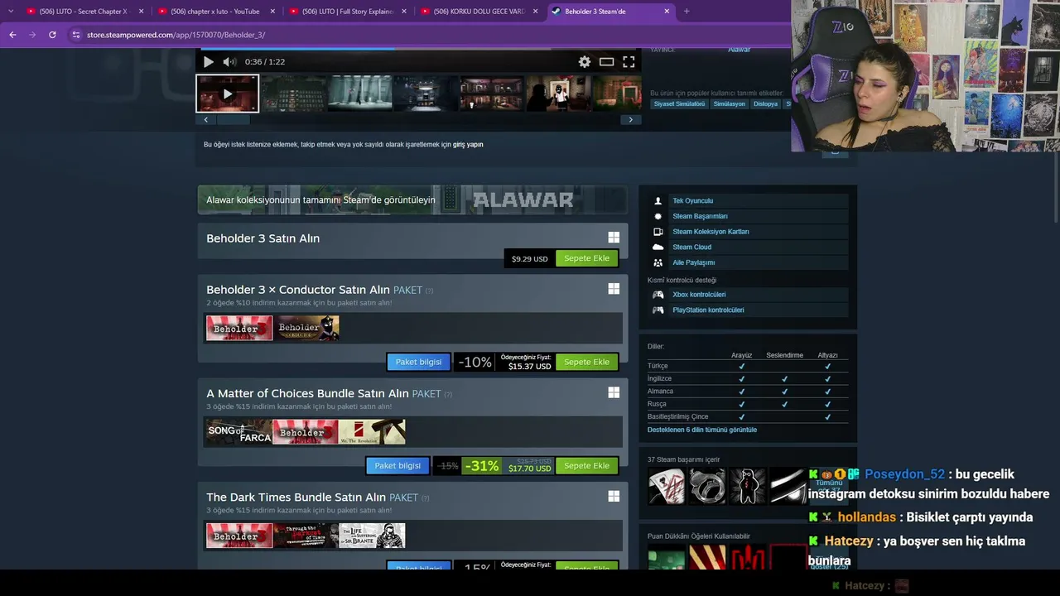This screenshot has width=1060, height=596.
Task: Play the Beholder 3 trailer video
Action: pyautogui.click(x=208, y=62)
